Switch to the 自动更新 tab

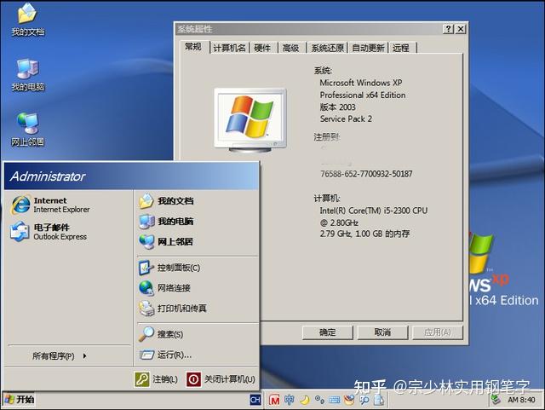coord(368,48)
